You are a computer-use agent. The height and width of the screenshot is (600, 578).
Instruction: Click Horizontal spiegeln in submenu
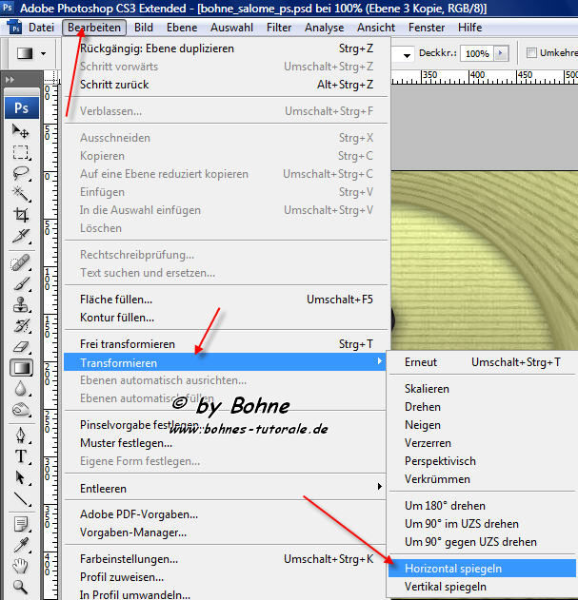[453, 568]
